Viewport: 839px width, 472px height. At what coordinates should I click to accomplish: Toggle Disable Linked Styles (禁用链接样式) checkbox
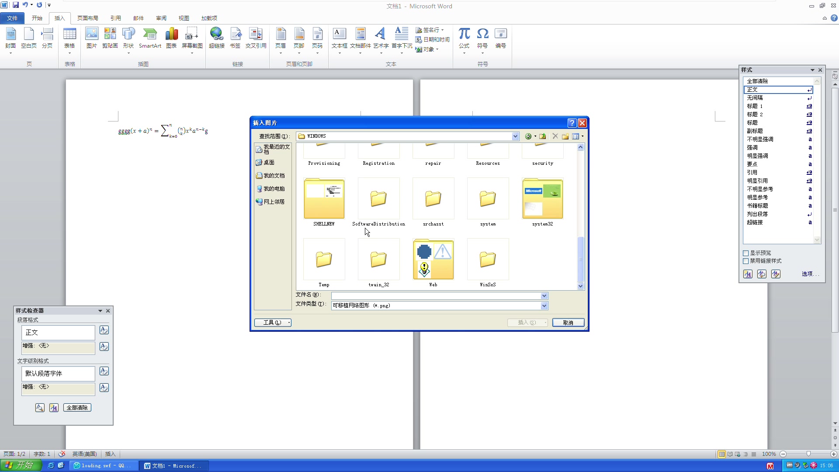click(x=746, y=261)
